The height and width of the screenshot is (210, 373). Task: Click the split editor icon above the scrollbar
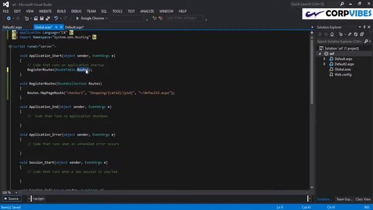pos(312,33)
